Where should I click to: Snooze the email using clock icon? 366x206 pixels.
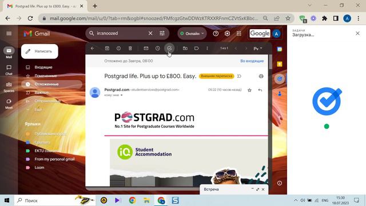pos(158,48)
